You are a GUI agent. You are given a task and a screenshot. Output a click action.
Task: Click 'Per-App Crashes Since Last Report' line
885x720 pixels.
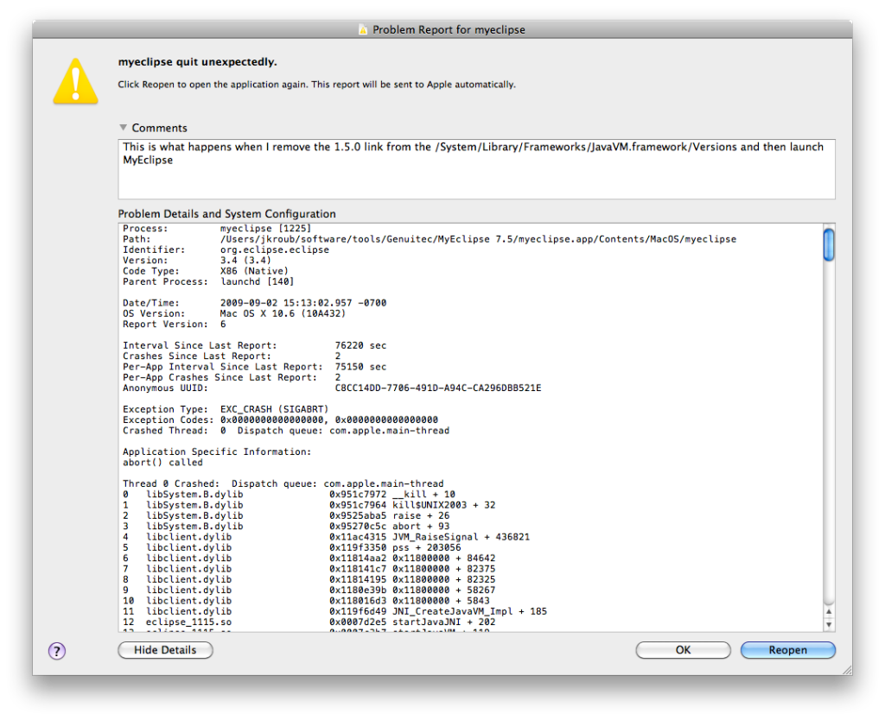[232, 378]
